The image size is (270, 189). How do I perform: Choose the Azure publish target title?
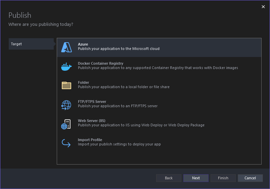(x=83, y=44)
